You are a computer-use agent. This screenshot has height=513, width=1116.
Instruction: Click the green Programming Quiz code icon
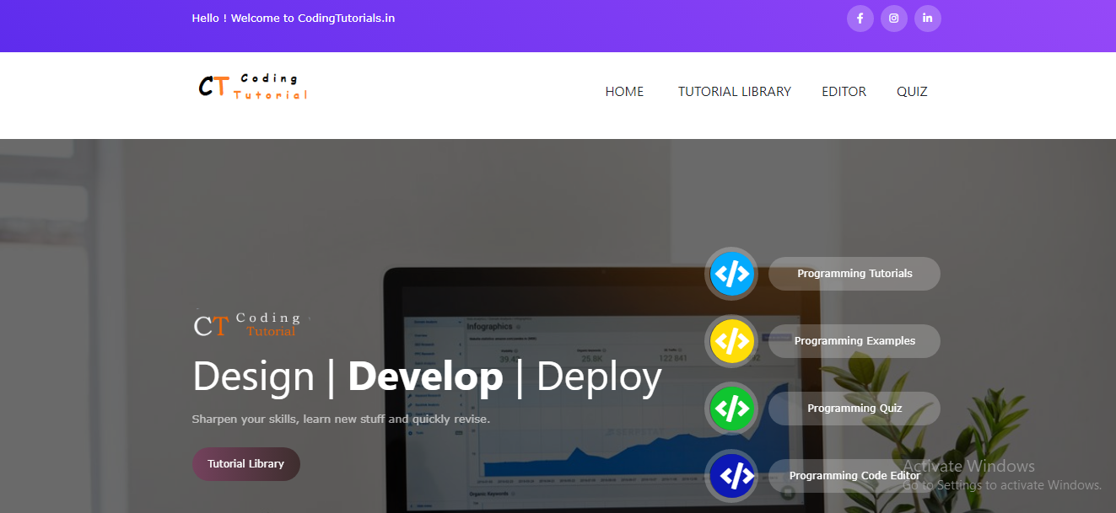pyautogui.click(x=731, y=409)
